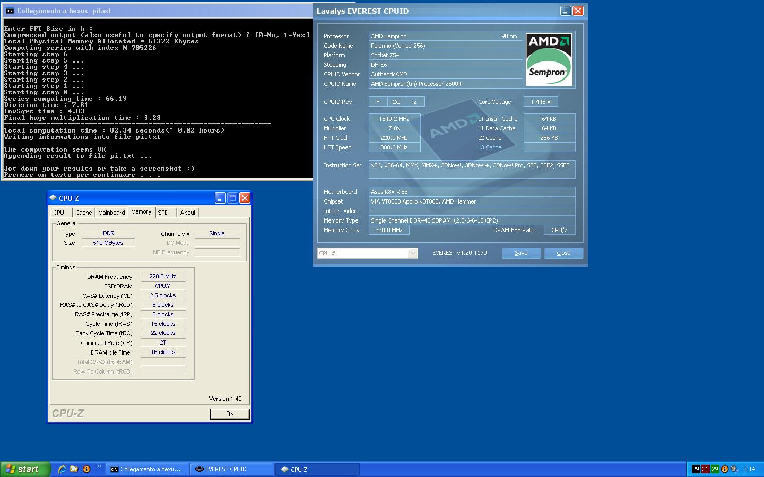Click the Bank Cycle Time 22 clocks value
764x477 pixels.
pos(163,333)
